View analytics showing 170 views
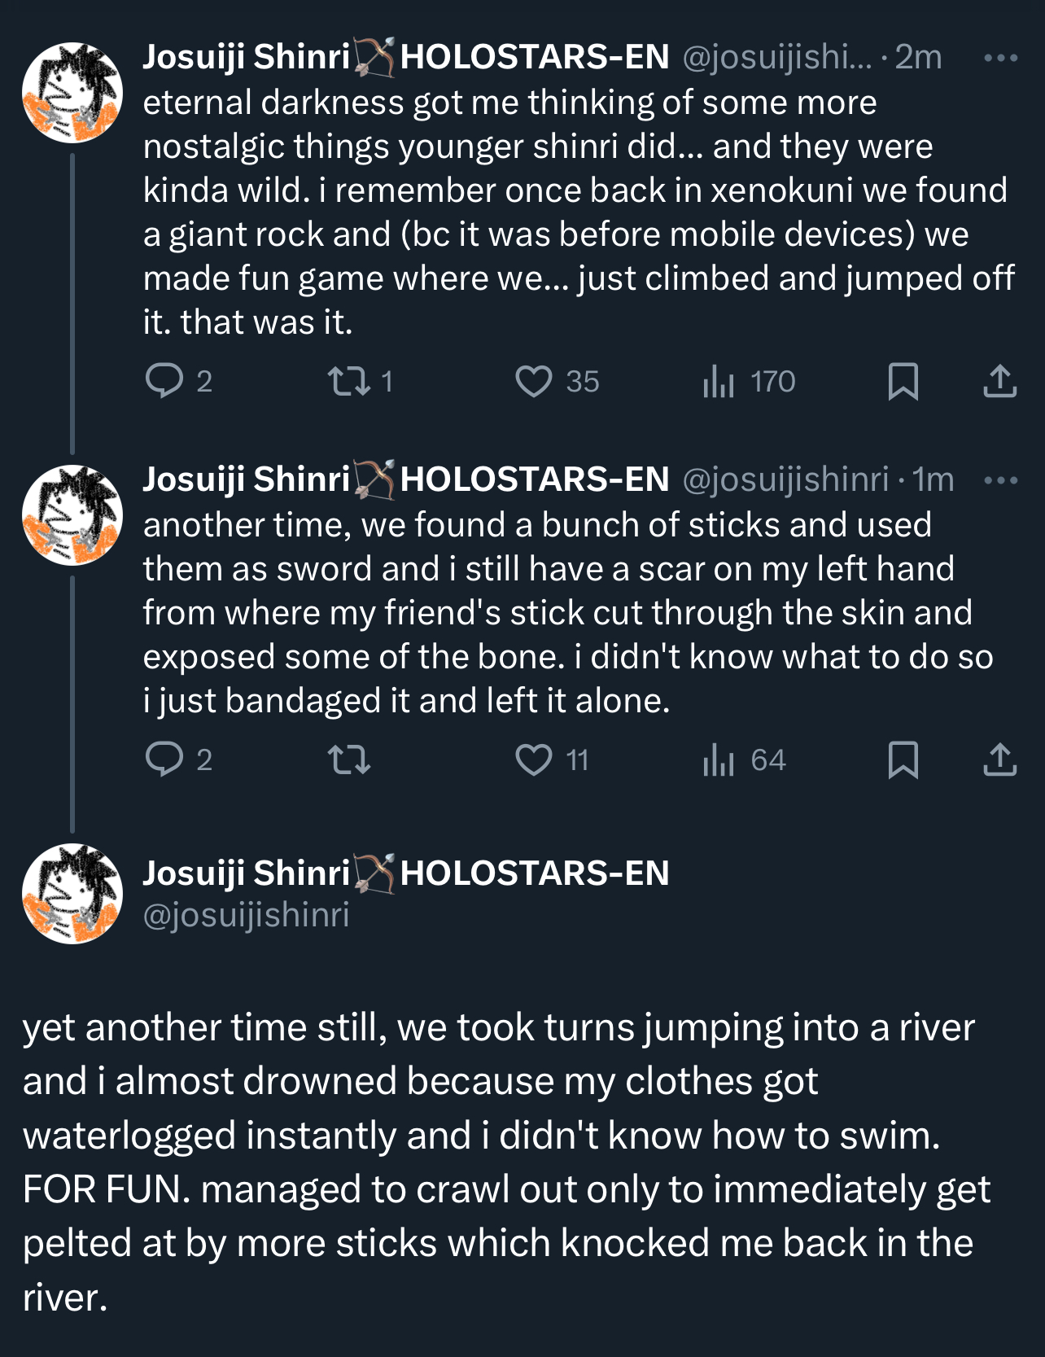1045x1357 pixels. pyautogui.click(x=719, y=381)
